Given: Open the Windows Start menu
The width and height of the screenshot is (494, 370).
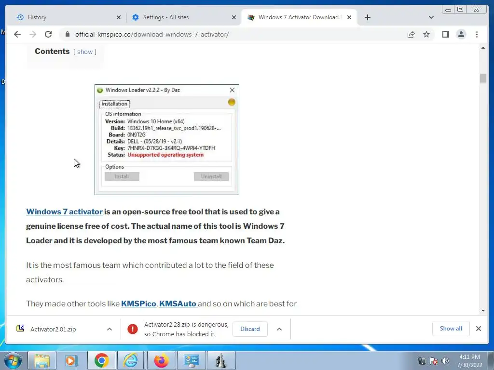Looking at the screenshot, I should pos(13,360).
